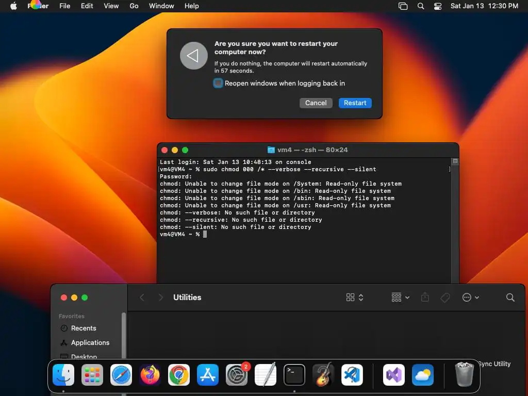Go forward in the Finder window
Image resolution: width=528 pixels, height=396 pixels.
point(161,298)
